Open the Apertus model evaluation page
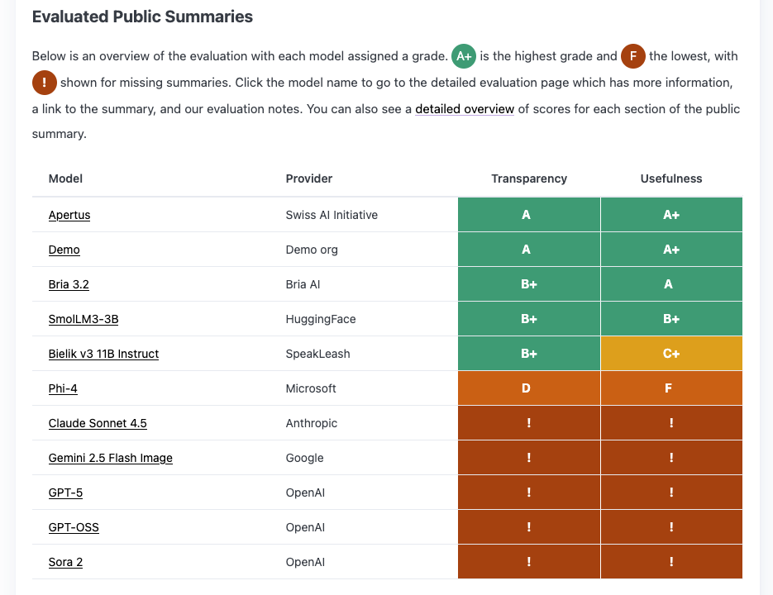Screen dimensions: 773x595 click(69, 215)
